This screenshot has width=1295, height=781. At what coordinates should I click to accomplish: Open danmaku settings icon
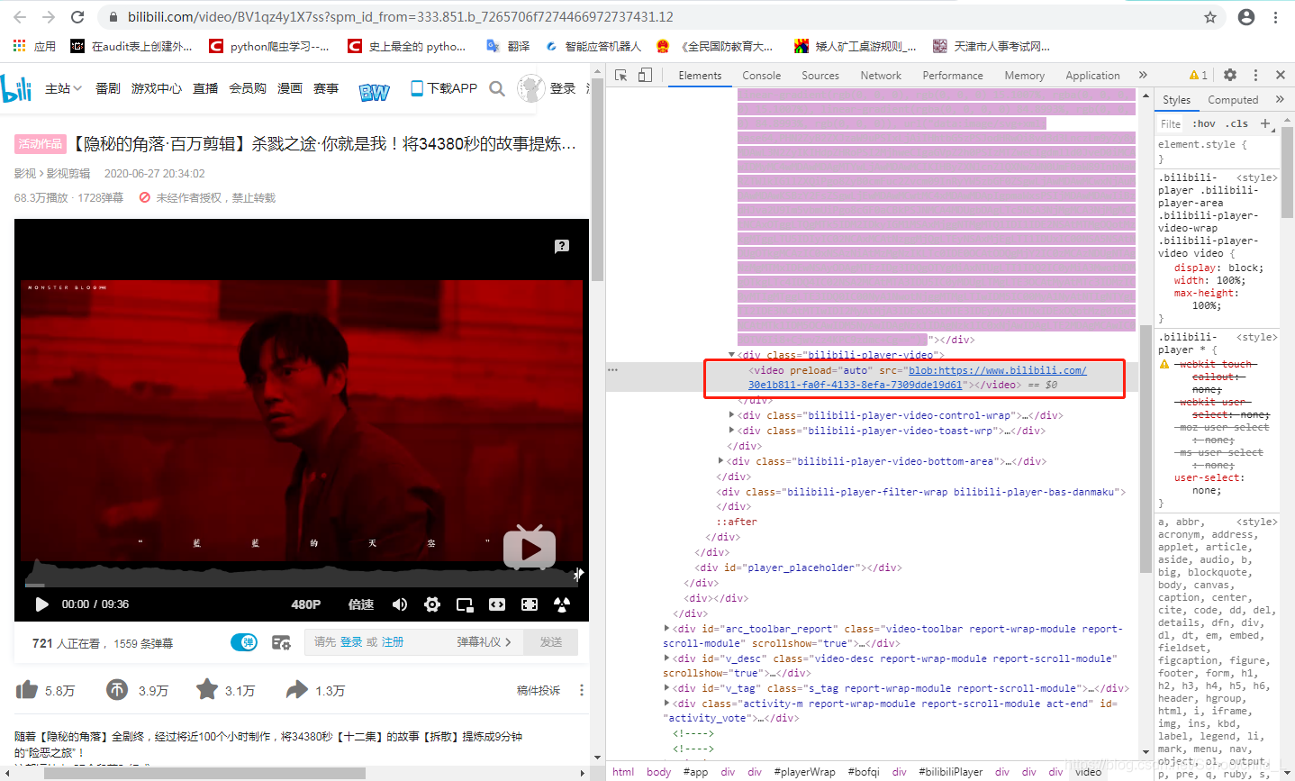coord(281,642)
